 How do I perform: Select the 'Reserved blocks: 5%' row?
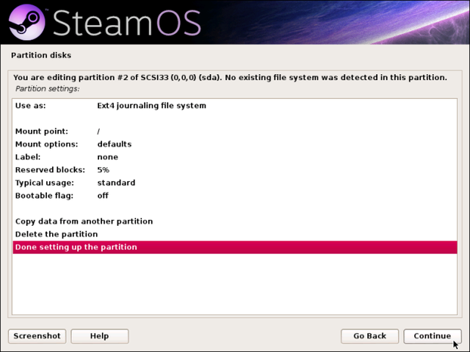[235, 170]
